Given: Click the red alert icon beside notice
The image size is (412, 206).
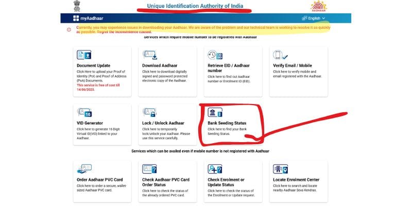Looking at the screenshot, I should coord(69,30).
